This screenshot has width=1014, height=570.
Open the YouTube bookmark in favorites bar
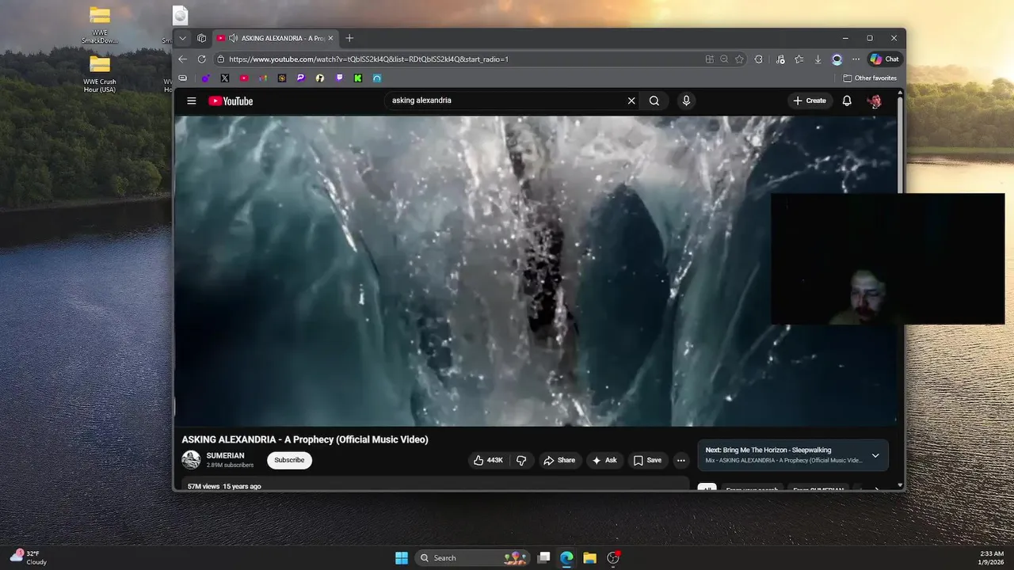(244, 78)
